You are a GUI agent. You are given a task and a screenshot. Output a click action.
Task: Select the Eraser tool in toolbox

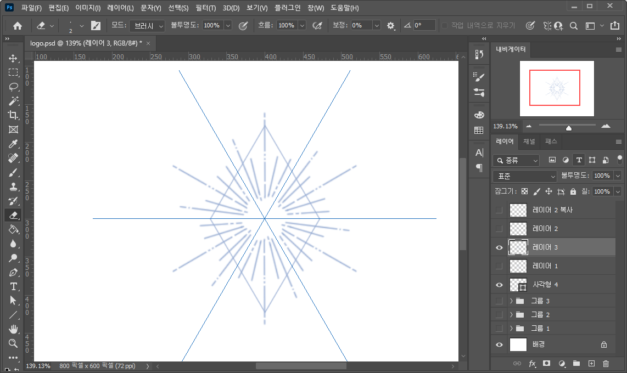pos(13,215)
